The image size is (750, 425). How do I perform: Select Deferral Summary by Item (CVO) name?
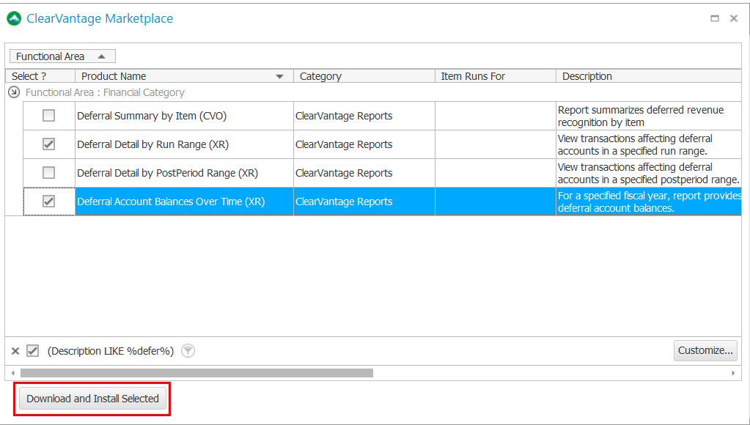(x=152, y=116)
